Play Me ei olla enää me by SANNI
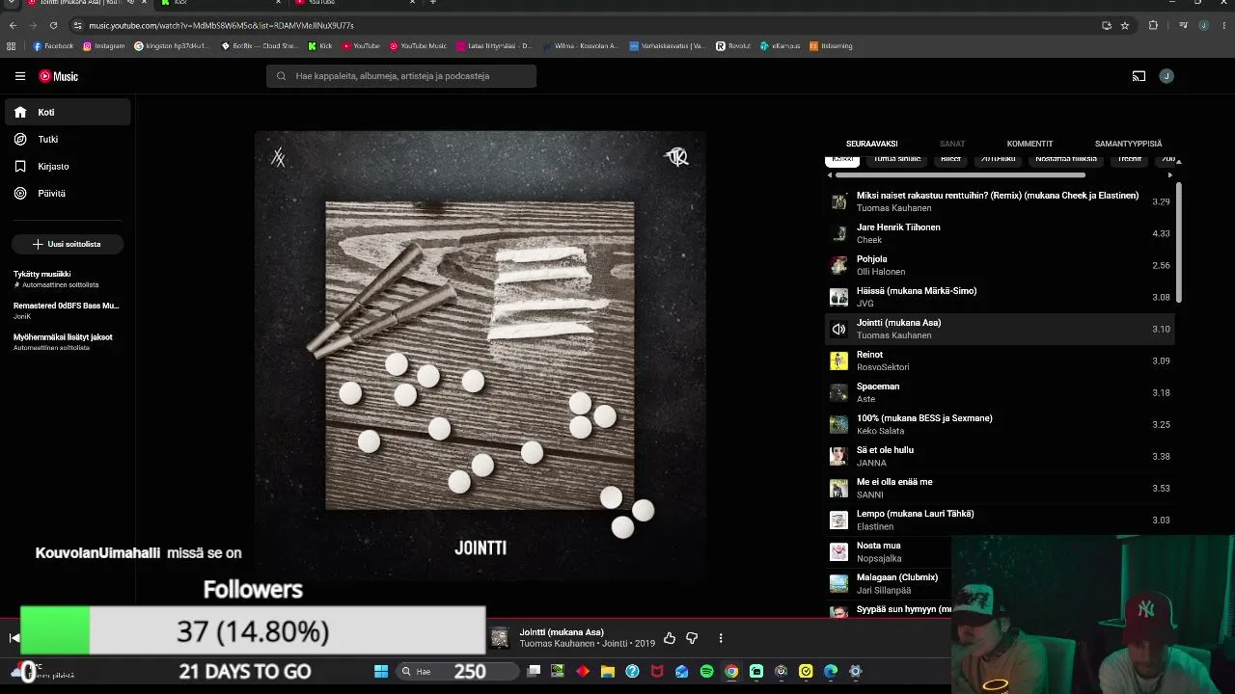 pos(1000,488)
